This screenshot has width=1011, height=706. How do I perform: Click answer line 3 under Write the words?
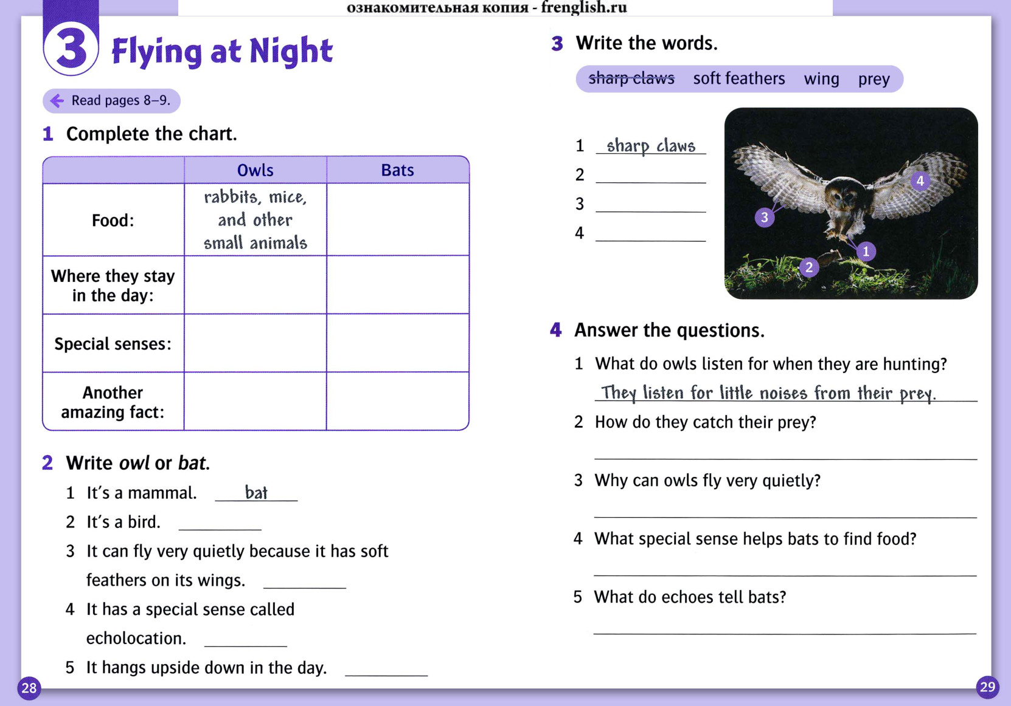651,205
